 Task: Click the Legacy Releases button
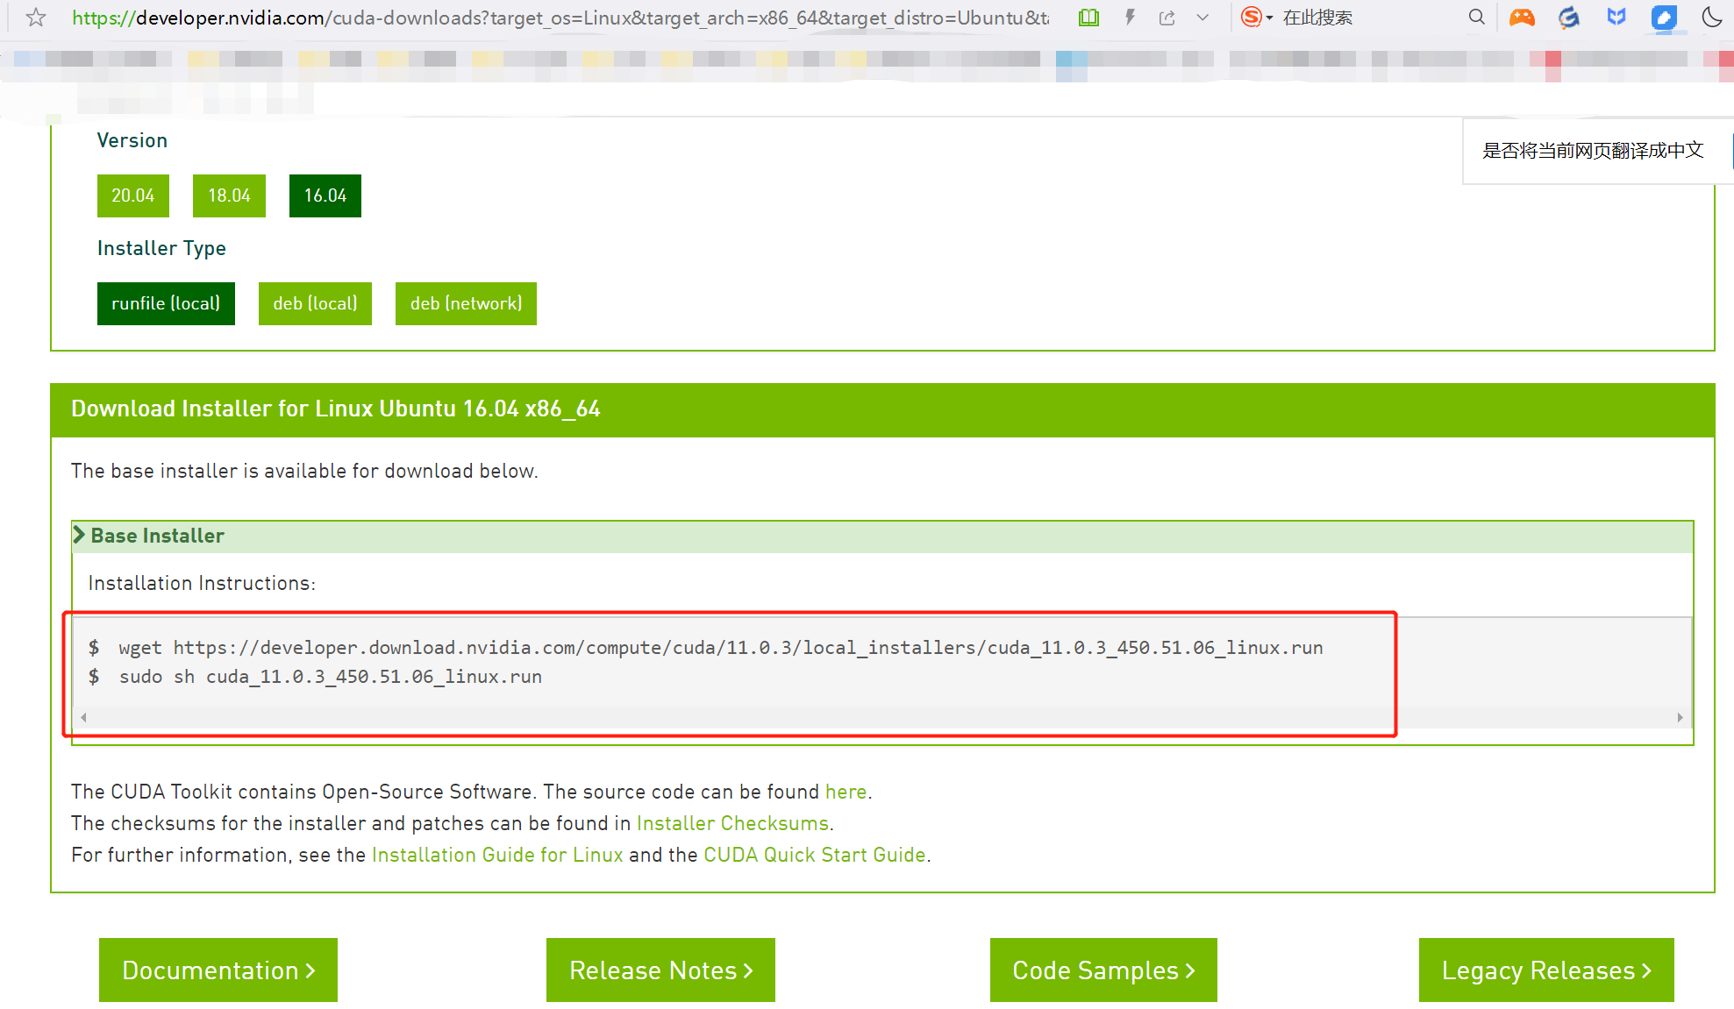pyautogui.click(x=1545, y=970)
